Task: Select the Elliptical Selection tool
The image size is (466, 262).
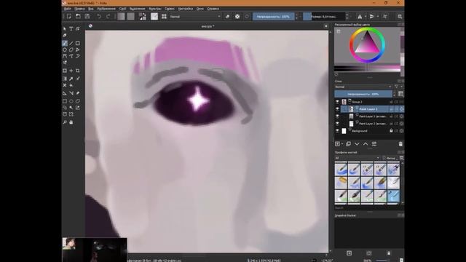Action: point(71,101)
